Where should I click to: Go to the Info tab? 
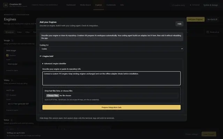tap(122, 5)
